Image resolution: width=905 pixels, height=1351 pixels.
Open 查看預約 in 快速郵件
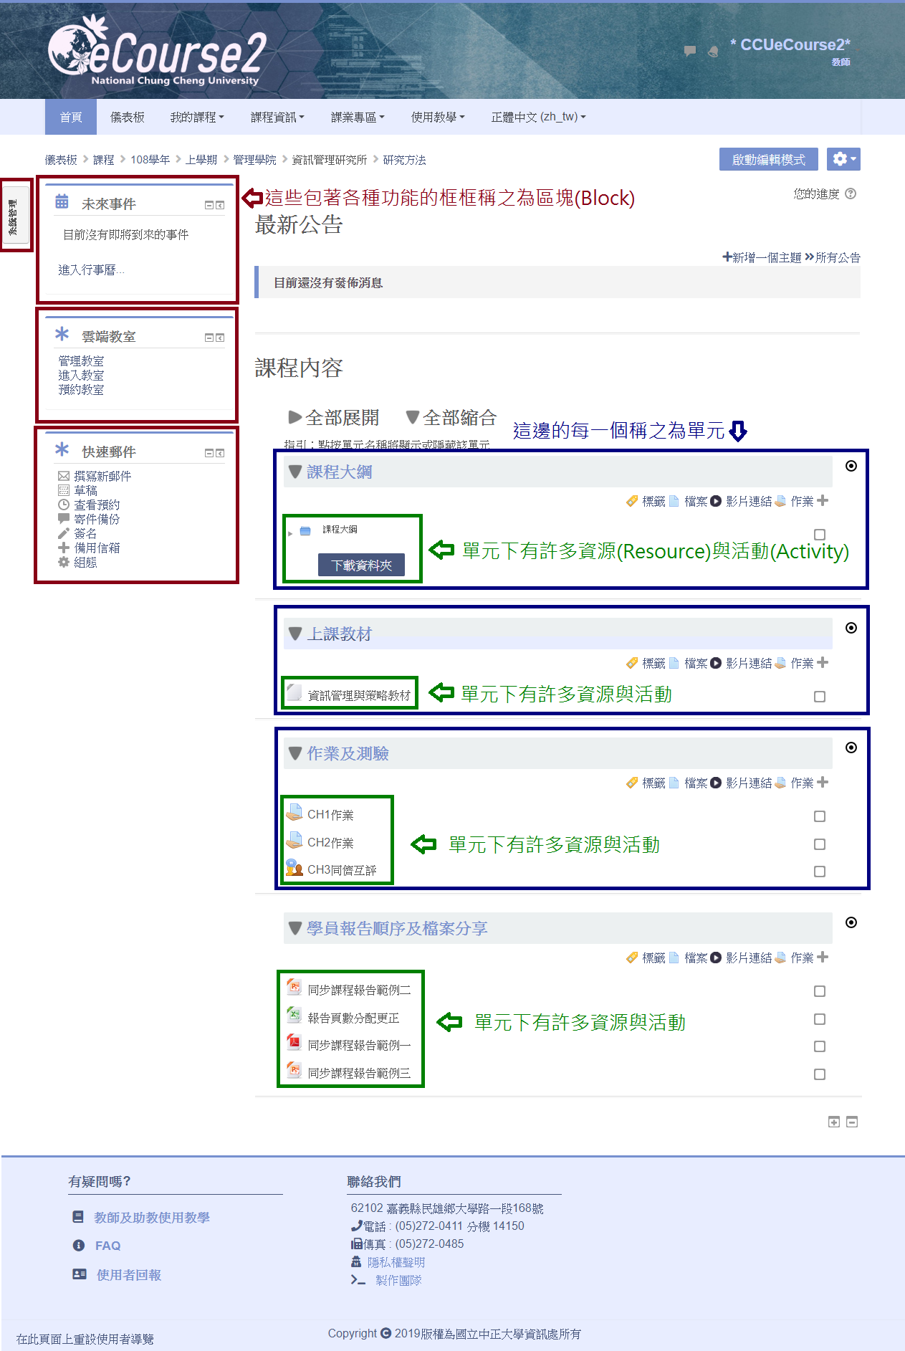point(97,505)
